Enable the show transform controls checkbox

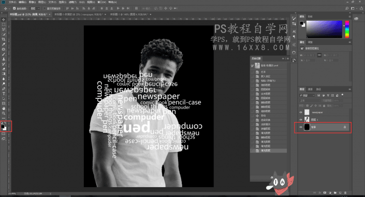[x=45, y=8]
